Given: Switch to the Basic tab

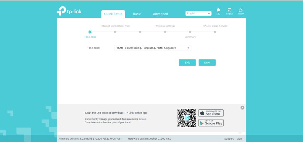Looking at the screenshot, I should click(137, 14).
